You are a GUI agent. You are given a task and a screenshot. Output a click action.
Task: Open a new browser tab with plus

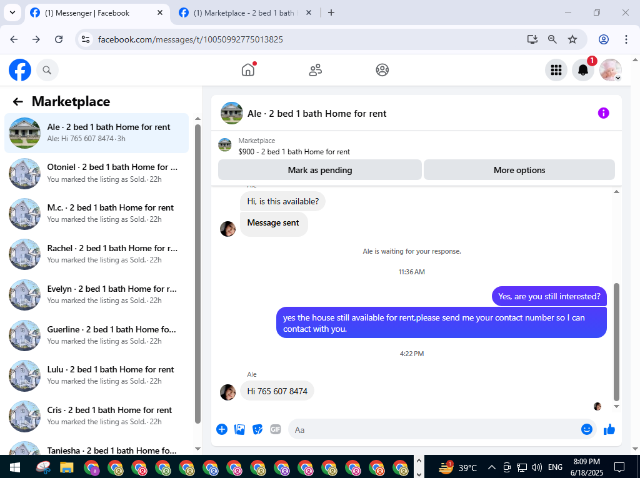331,12
